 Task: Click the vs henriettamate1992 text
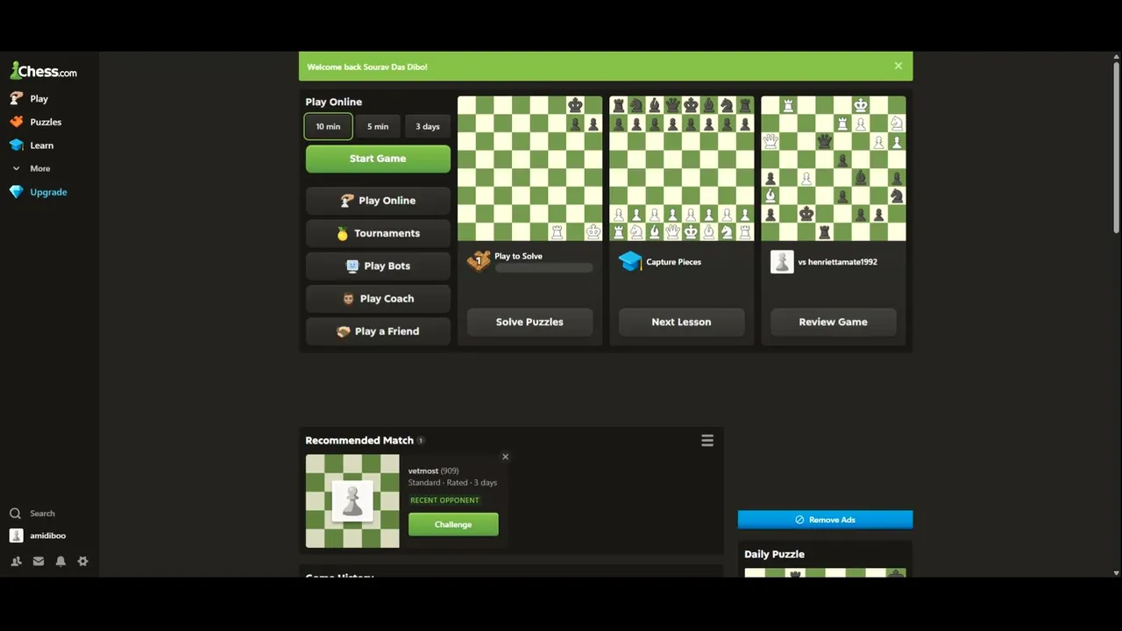(837, 262)
